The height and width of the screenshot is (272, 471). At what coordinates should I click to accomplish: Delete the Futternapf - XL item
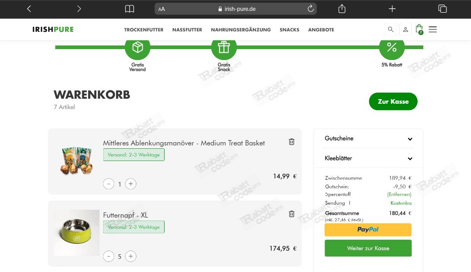click(291, 214)
